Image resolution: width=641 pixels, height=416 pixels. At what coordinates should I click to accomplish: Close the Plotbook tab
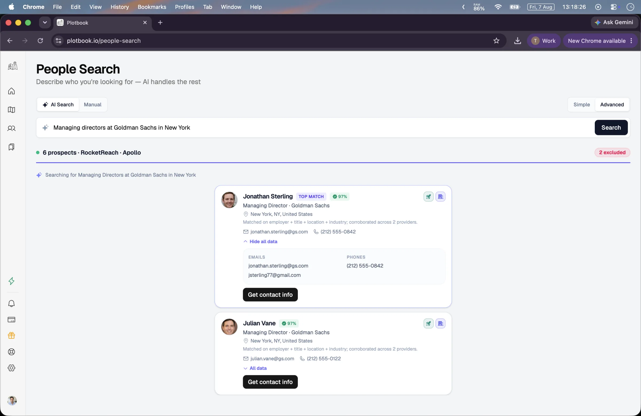click(x=145, y=23)
